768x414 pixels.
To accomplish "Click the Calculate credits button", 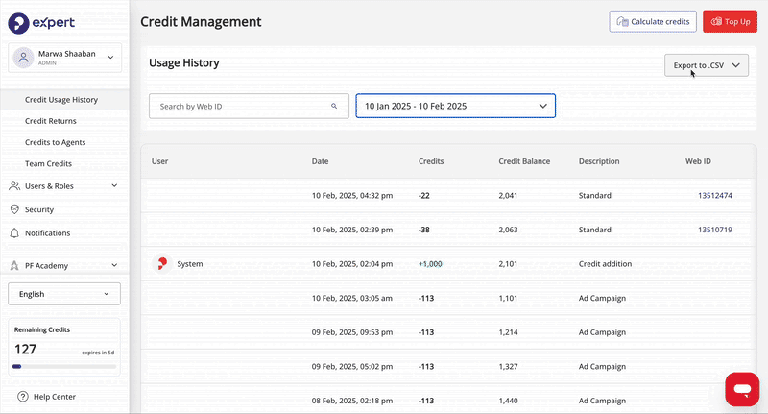I will (x=653, y=21).
